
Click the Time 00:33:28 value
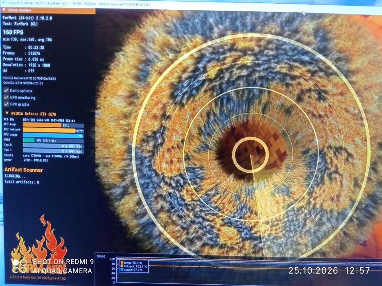coord(36,47)
